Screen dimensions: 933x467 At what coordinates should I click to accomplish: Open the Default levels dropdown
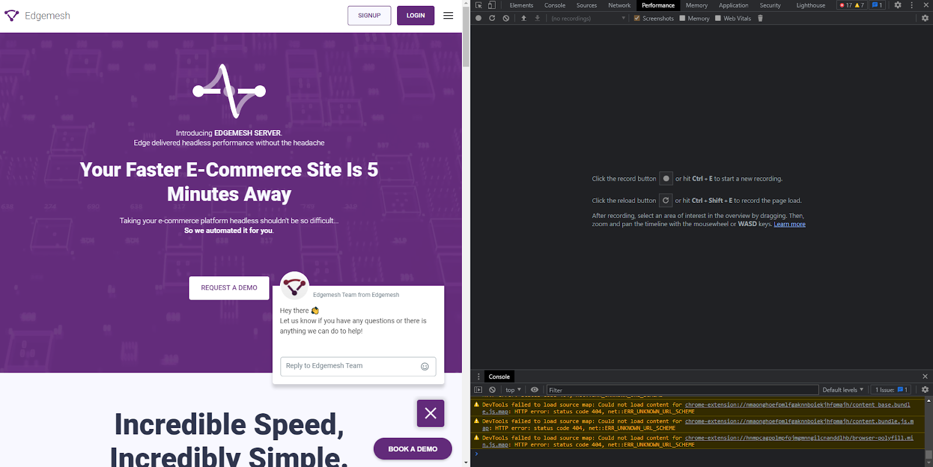(843, 389)
